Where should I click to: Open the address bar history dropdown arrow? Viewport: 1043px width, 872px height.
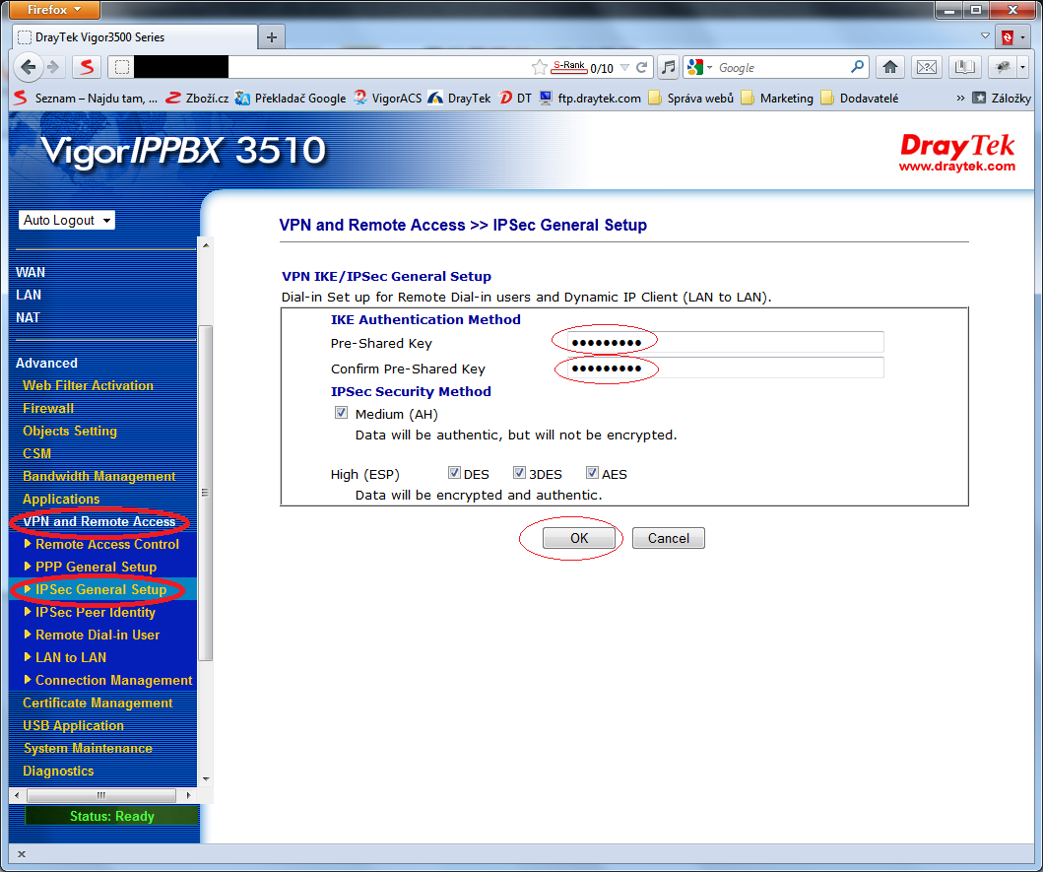click(624, 67)
